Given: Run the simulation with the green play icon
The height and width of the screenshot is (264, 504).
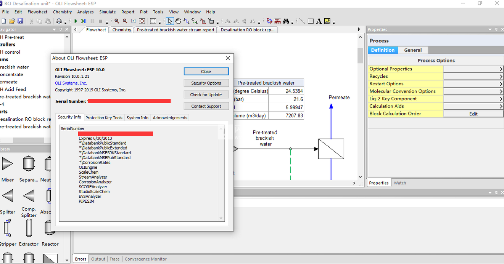Looking at the screenshot, I should click(x=76, y=21).
